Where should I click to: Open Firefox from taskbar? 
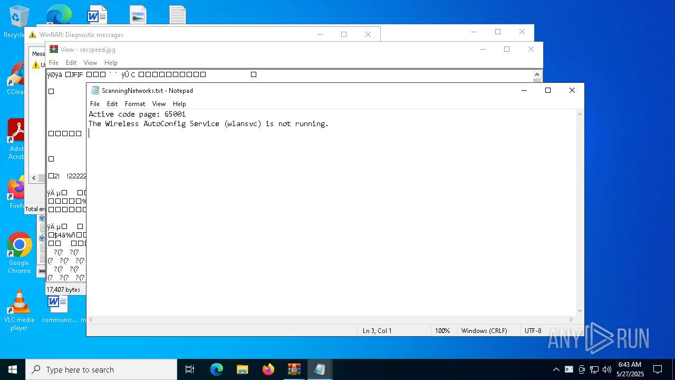[x=268, y=369]
